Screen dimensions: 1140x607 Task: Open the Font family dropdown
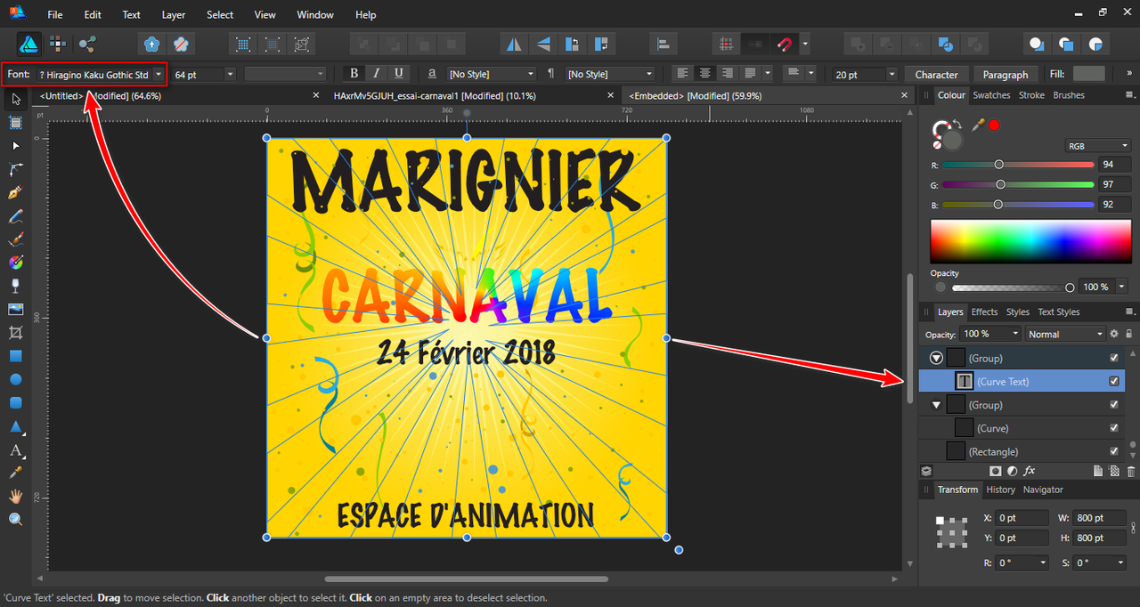(x=159, y=75)
